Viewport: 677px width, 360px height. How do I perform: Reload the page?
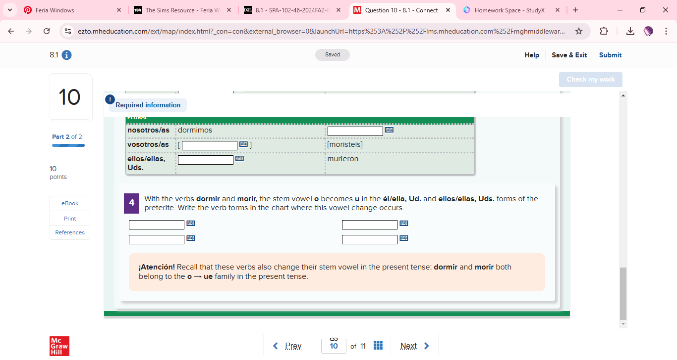tap(47, 31)
